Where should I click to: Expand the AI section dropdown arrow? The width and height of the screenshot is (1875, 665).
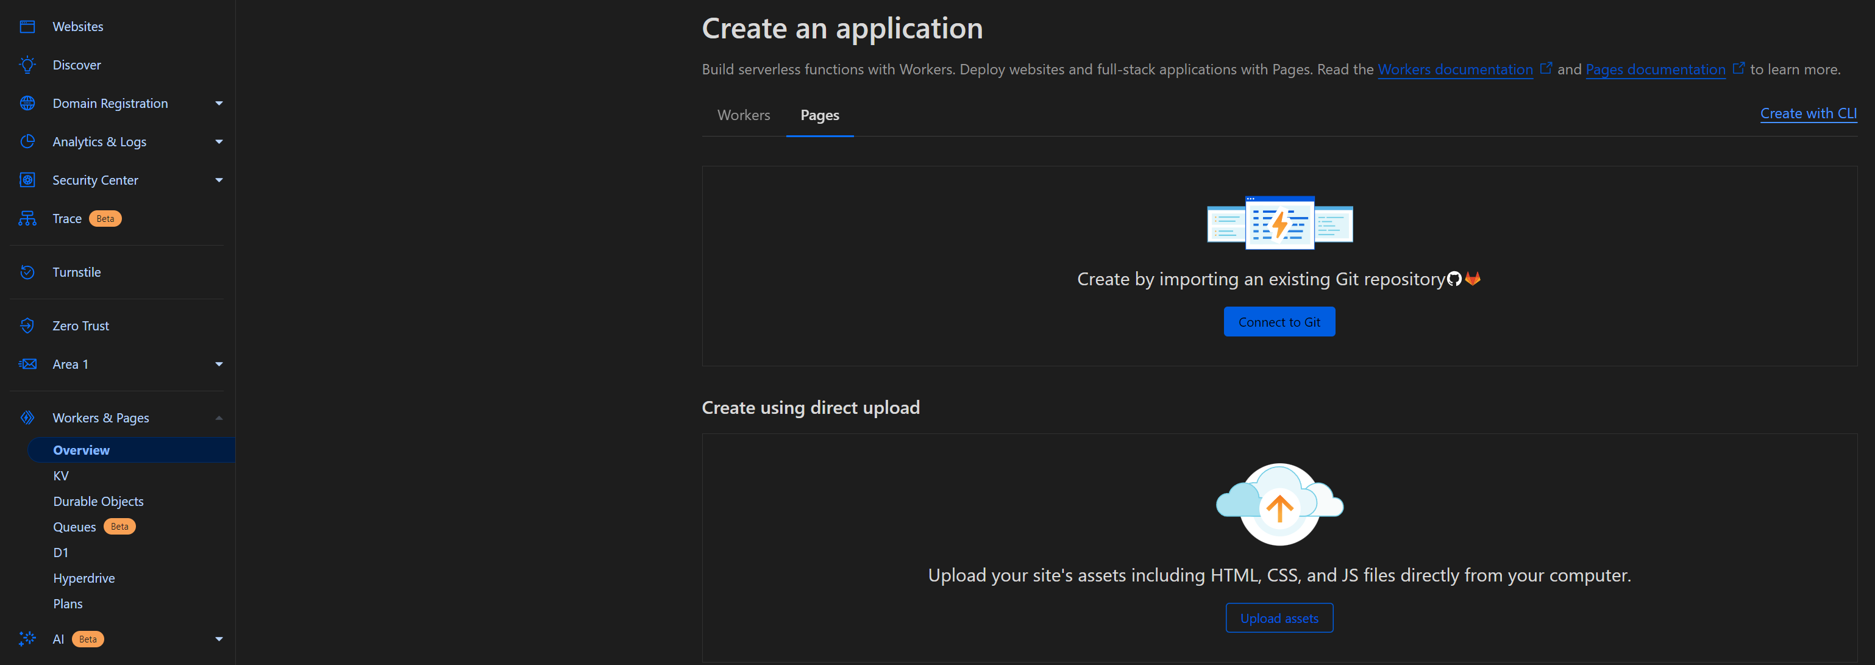pyautogui.click(x=219, y=639)
